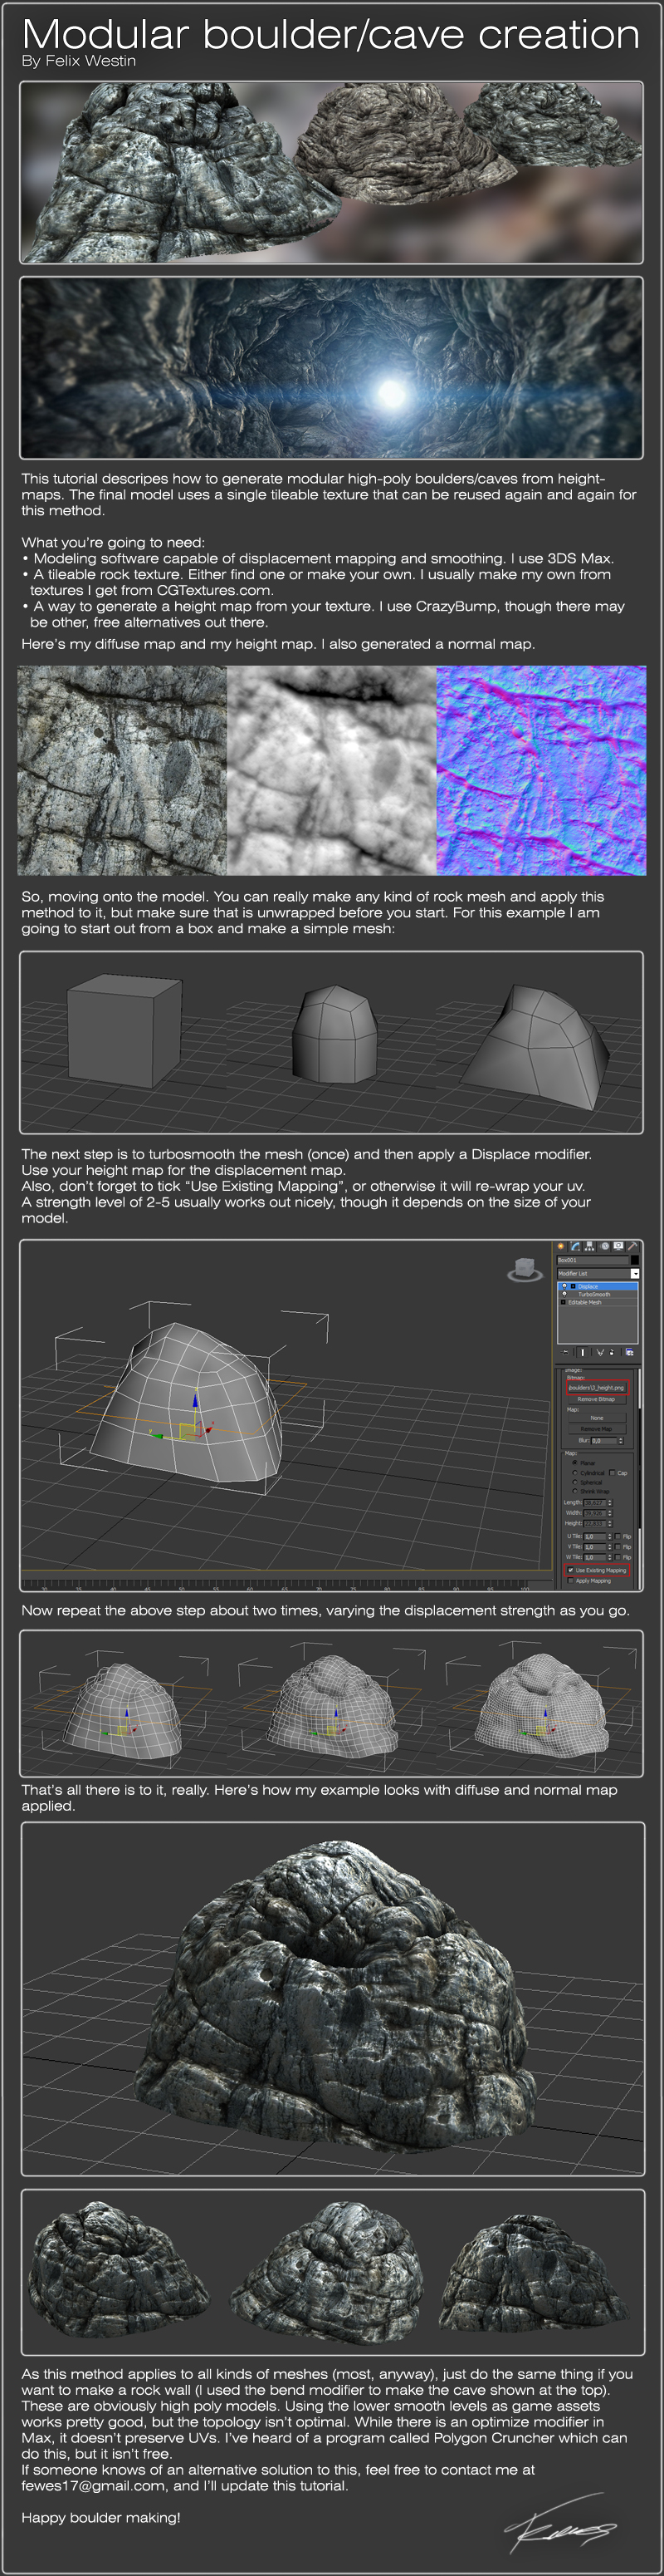Enable V Tile Flip checkbox
The image size is (664, 2576).
[x=618, y=1547]
